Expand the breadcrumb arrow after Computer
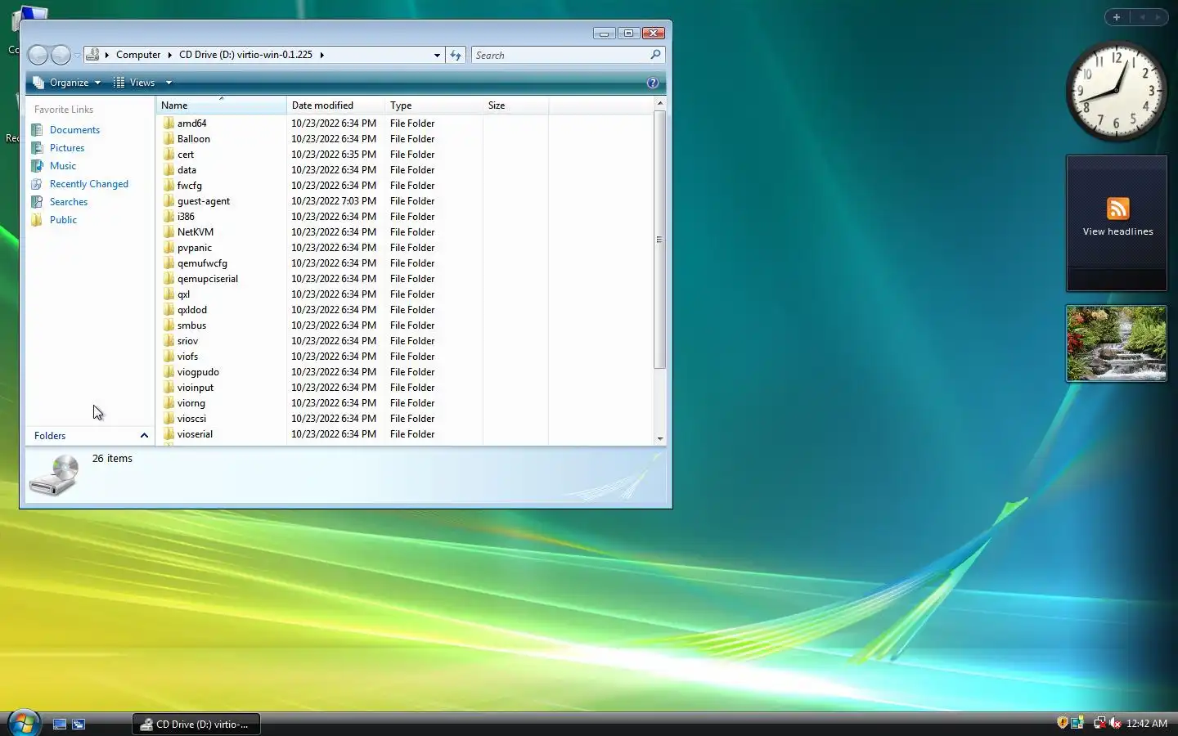The width and height of the screenshot is (1178, 736). pyautogui.click(x=169, y=55)
